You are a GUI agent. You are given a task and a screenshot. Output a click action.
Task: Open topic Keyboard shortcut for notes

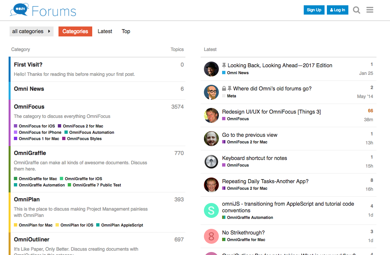pos(254,158)
